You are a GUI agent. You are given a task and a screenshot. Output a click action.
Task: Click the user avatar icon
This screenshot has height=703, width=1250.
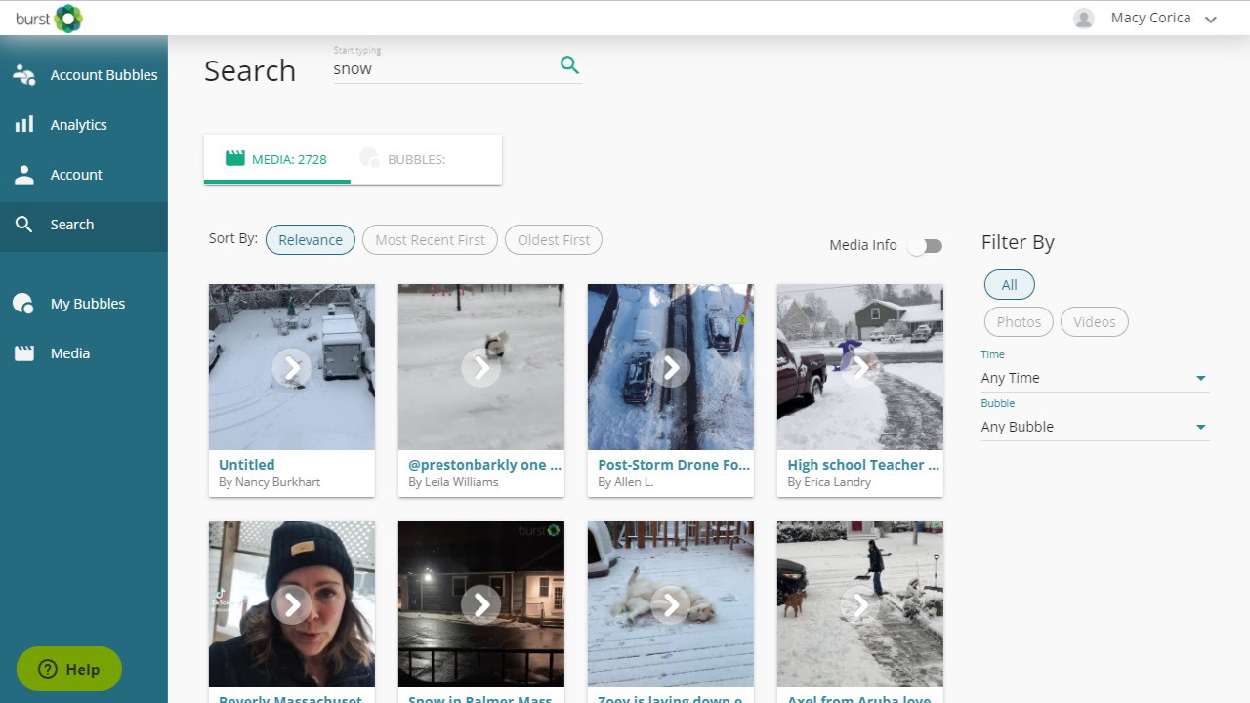tap(1083, 19)
